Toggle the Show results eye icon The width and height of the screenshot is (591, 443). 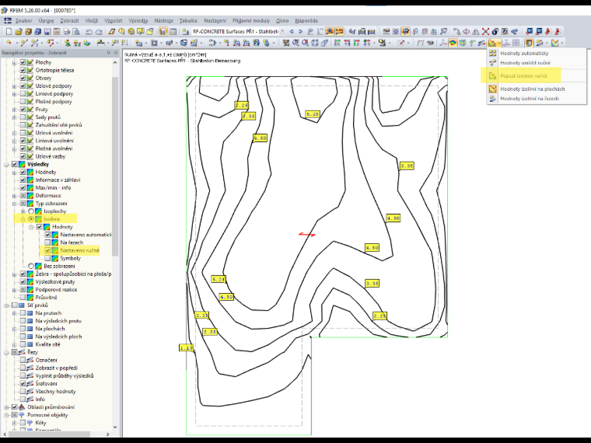click(x=330, y=32)
